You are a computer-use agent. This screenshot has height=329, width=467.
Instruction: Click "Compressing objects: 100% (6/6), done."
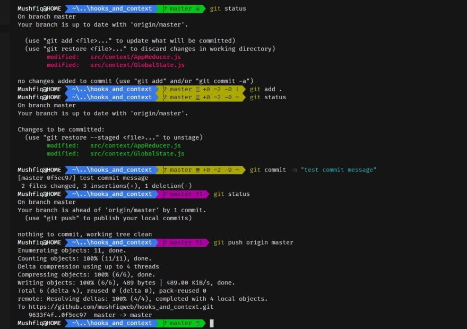[87, 274]
